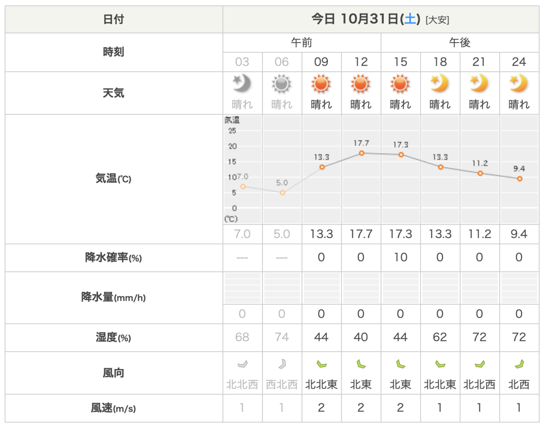Click the grayed 06 time header
Screen dimensions: 545x428
click(x=282, y=62)
